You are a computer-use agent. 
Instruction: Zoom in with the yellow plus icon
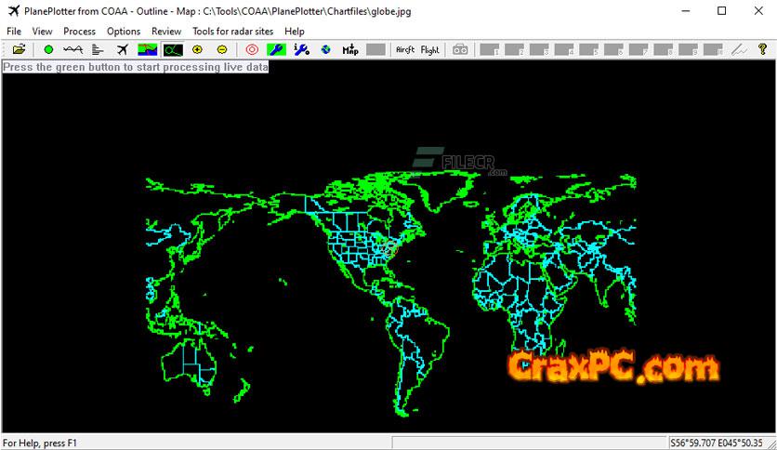[197, 49]
